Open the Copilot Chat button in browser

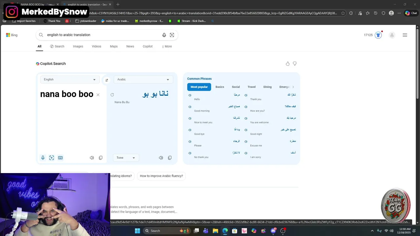click(411, 13)
